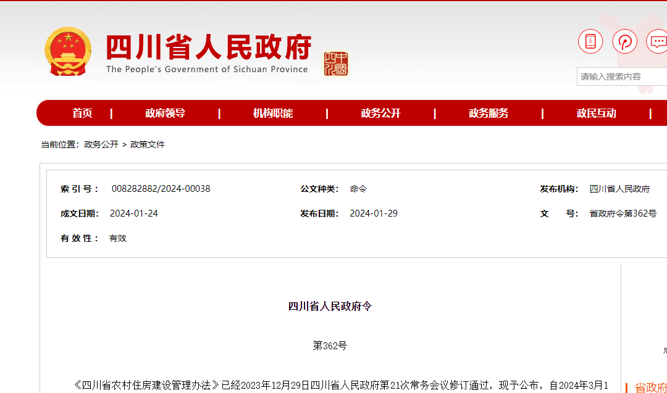Image resolution: width=667 pixels, height=393 pixels.
Task: Click 政策文件 breadcrumb link
Action: tap(148, 144)
